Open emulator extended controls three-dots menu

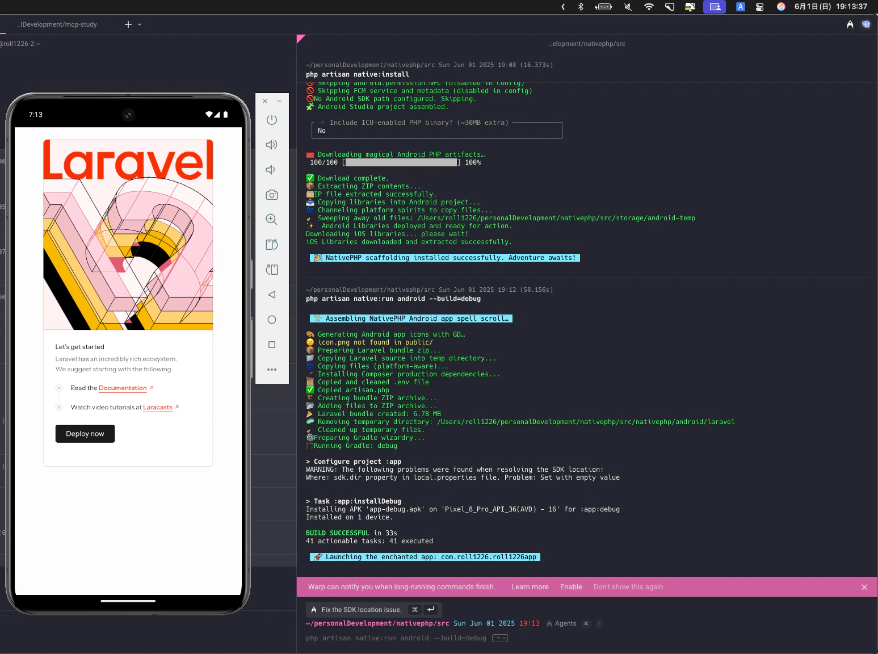(272, 370)
